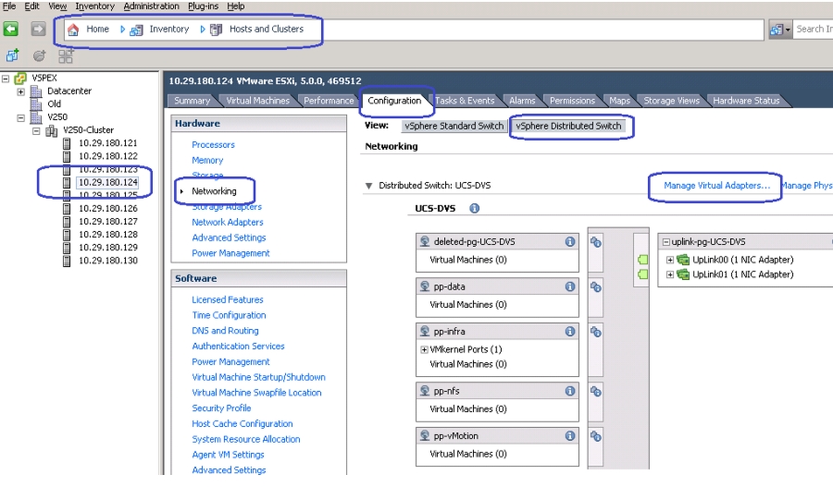Switch to the Performance tab
833x487 pixels.
pos(329,100)
